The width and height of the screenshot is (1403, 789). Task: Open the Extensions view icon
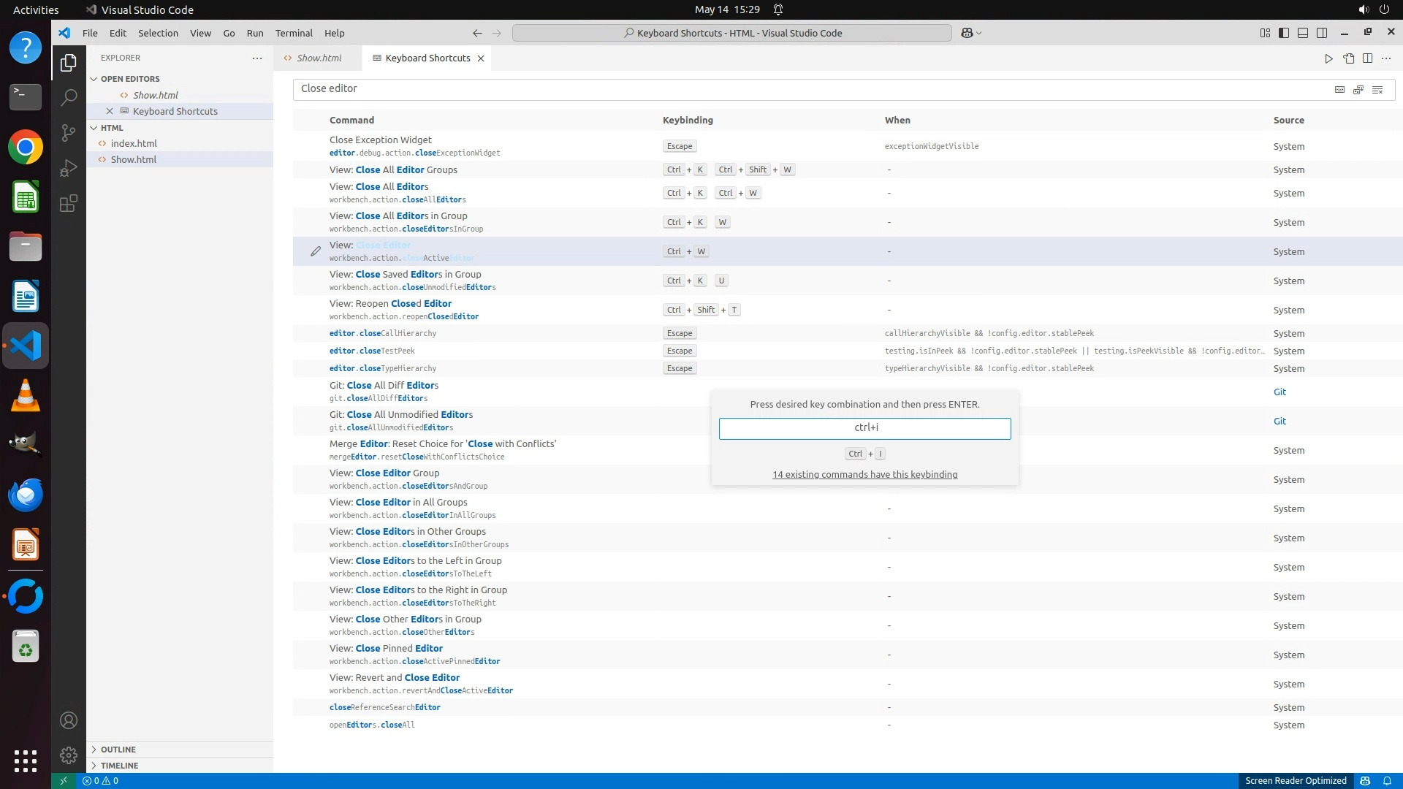68,203
